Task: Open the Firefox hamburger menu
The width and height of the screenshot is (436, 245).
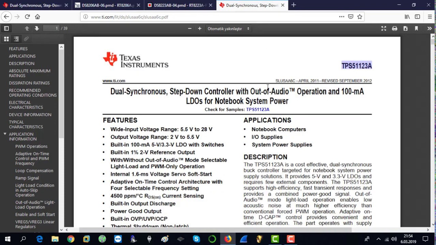Action: coord(429,17)
